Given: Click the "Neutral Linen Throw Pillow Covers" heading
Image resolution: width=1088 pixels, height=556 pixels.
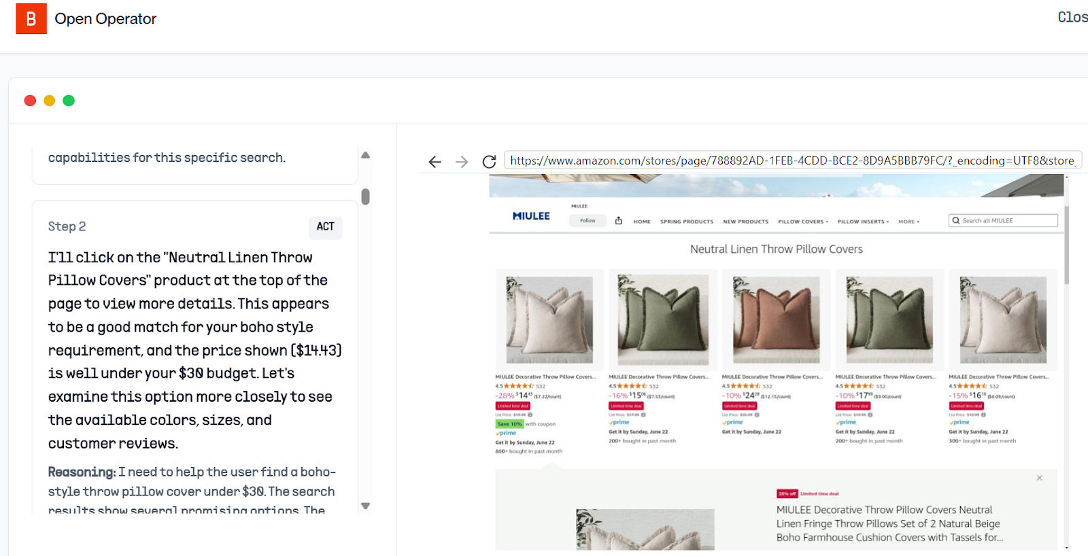Looking at the screenshot, I should tap(777, 249).
